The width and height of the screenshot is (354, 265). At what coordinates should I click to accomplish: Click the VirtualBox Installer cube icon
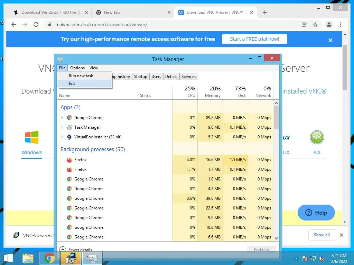(x=69, y=137)
